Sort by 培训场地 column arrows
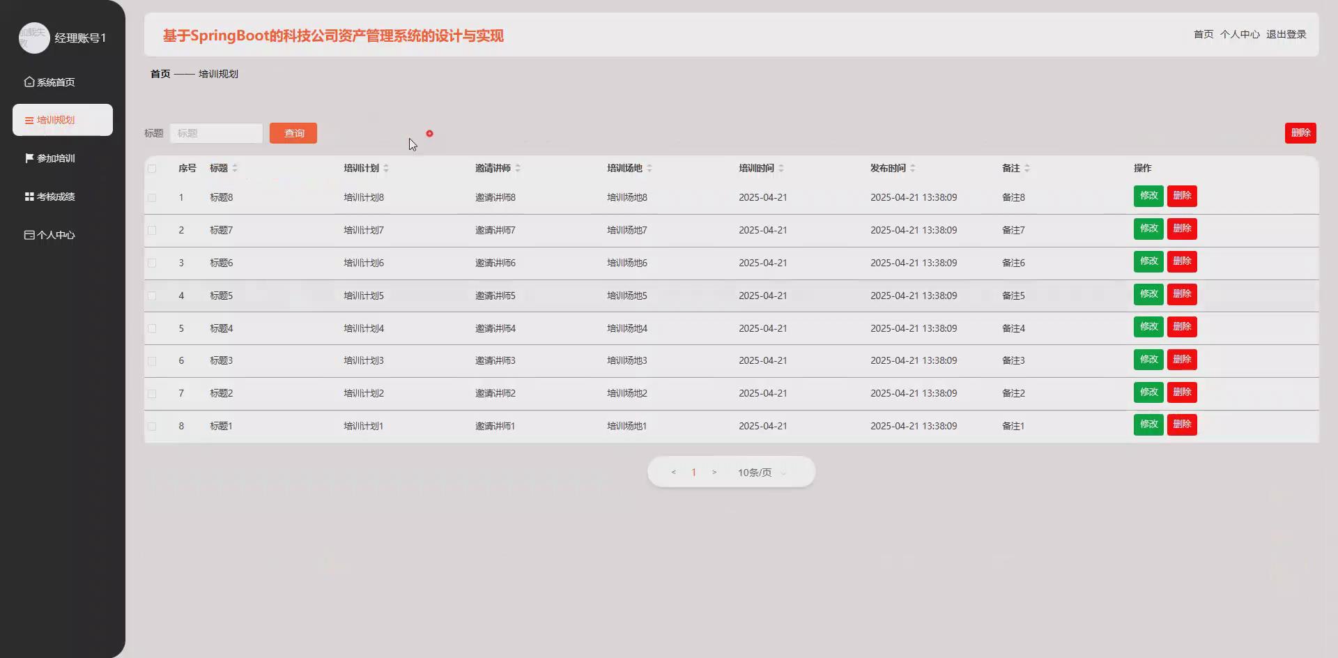The height and width of the screenshot is (658, 1338). 649,168
